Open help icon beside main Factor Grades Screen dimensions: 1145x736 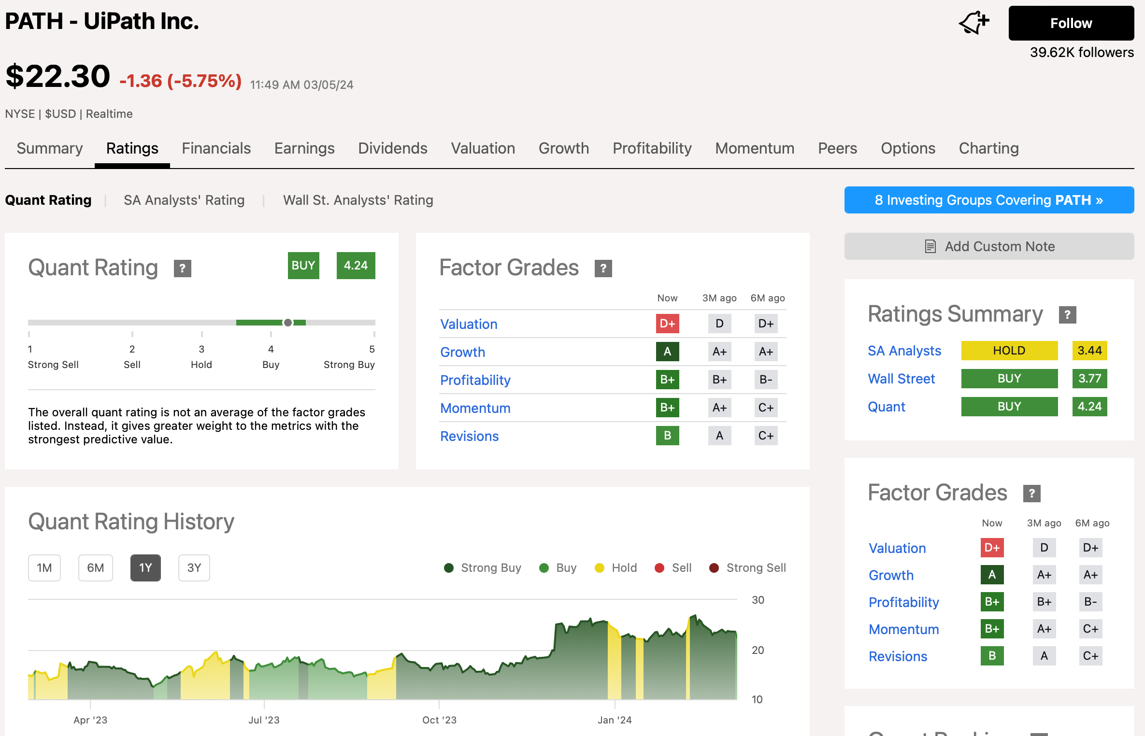[603, 269]
